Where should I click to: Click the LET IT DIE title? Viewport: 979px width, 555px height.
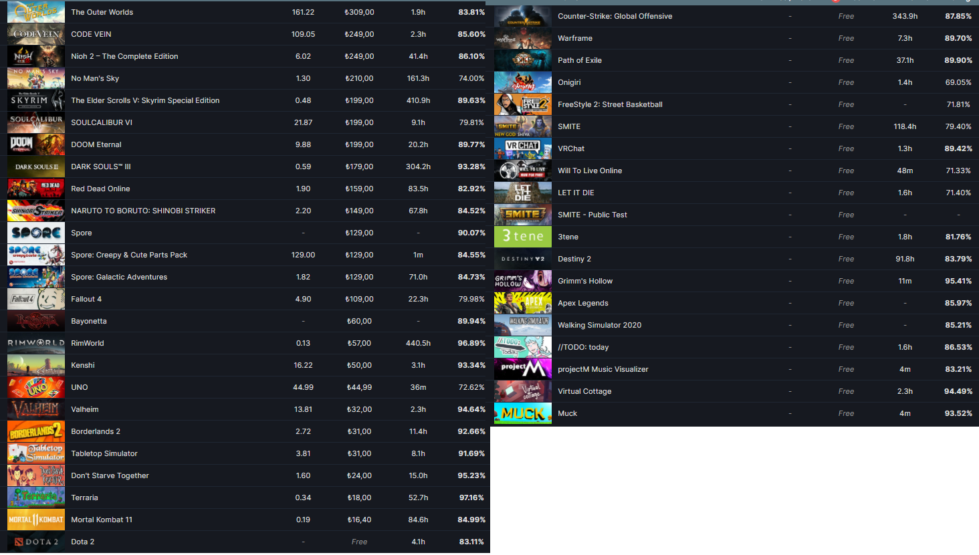pos(576,193)
